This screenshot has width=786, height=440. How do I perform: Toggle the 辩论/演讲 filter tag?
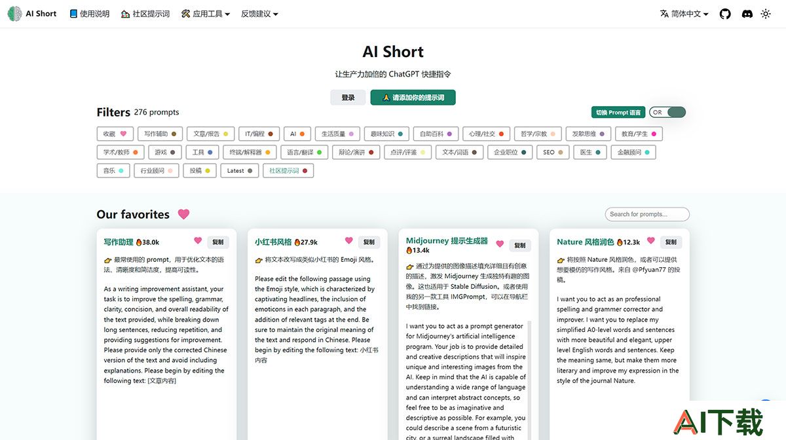tap(356, 152)
